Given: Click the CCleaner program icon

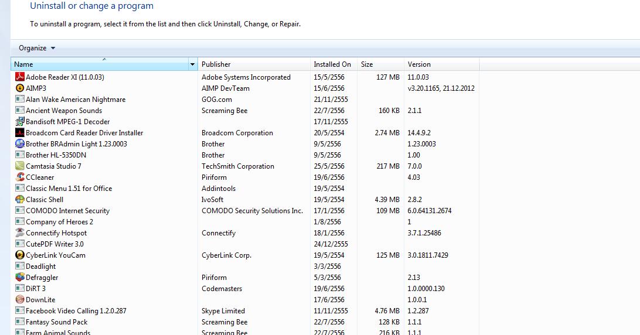Looking at the screenshot, I should (x=19, y=177).
